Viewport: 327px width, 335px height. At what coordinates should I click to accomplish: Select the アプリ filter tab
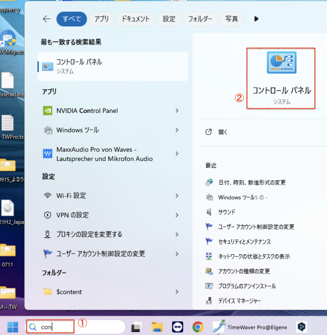pos(102,19)
